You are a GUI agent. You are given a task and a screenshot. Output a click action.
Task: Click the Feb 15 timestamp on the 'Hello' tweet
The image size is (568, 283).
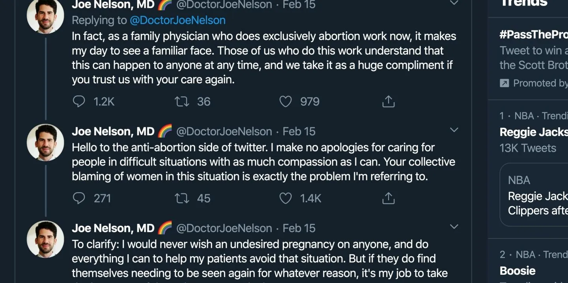coord(299,131)
